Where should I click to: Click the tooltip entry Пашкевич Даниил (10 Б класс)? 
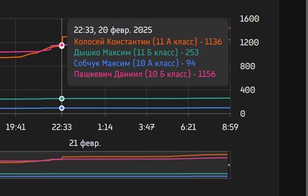(145, 74)
